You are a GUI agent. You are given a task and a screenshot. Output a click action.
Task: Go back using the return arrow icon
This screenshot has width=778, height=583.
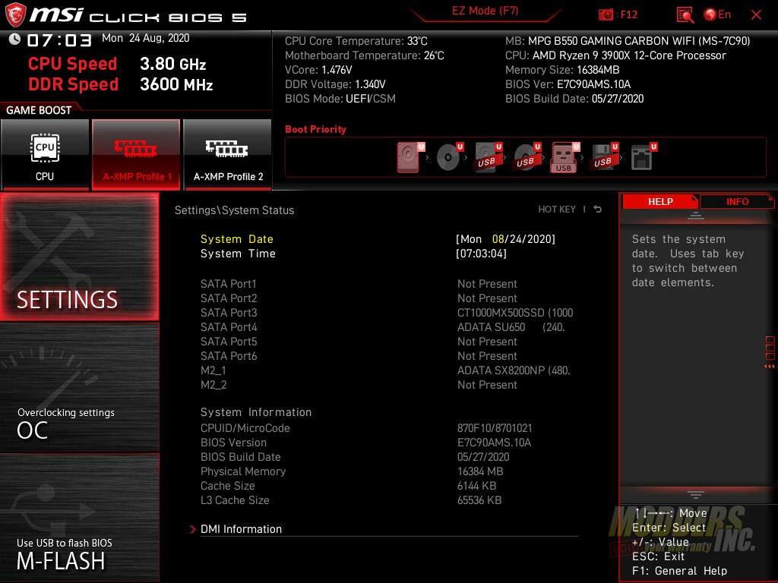tap(598, 210)
